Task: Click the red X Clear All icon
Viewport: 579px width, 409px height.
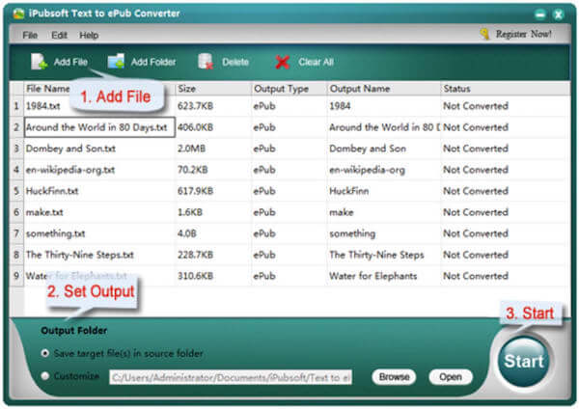Action: tap(283, 62)
